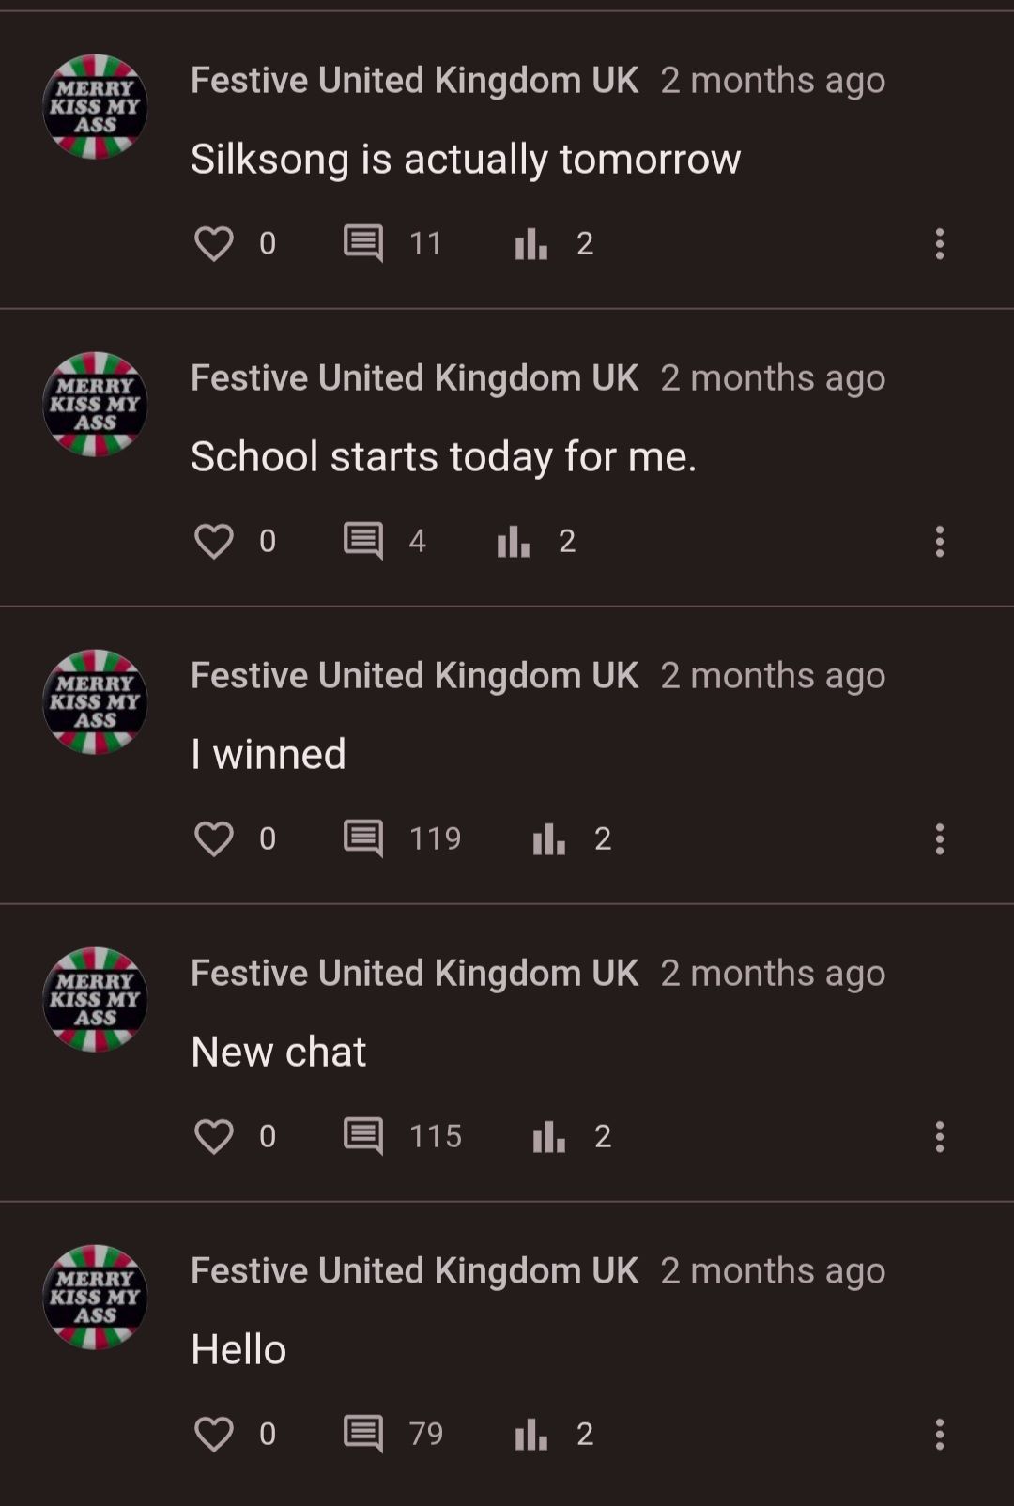Like the 'School starts today for me.' post

[x=214, y=541]
